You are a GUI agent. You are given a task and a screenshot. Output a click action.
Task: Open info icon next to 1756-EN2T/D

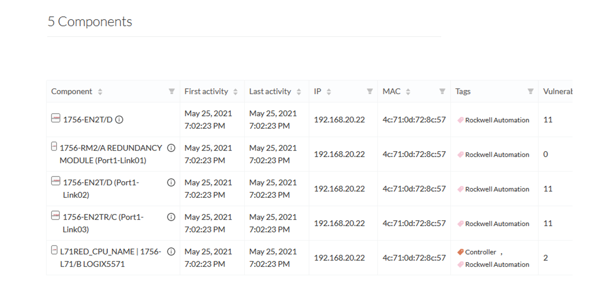pyautogui.click(x=119, y=119)
